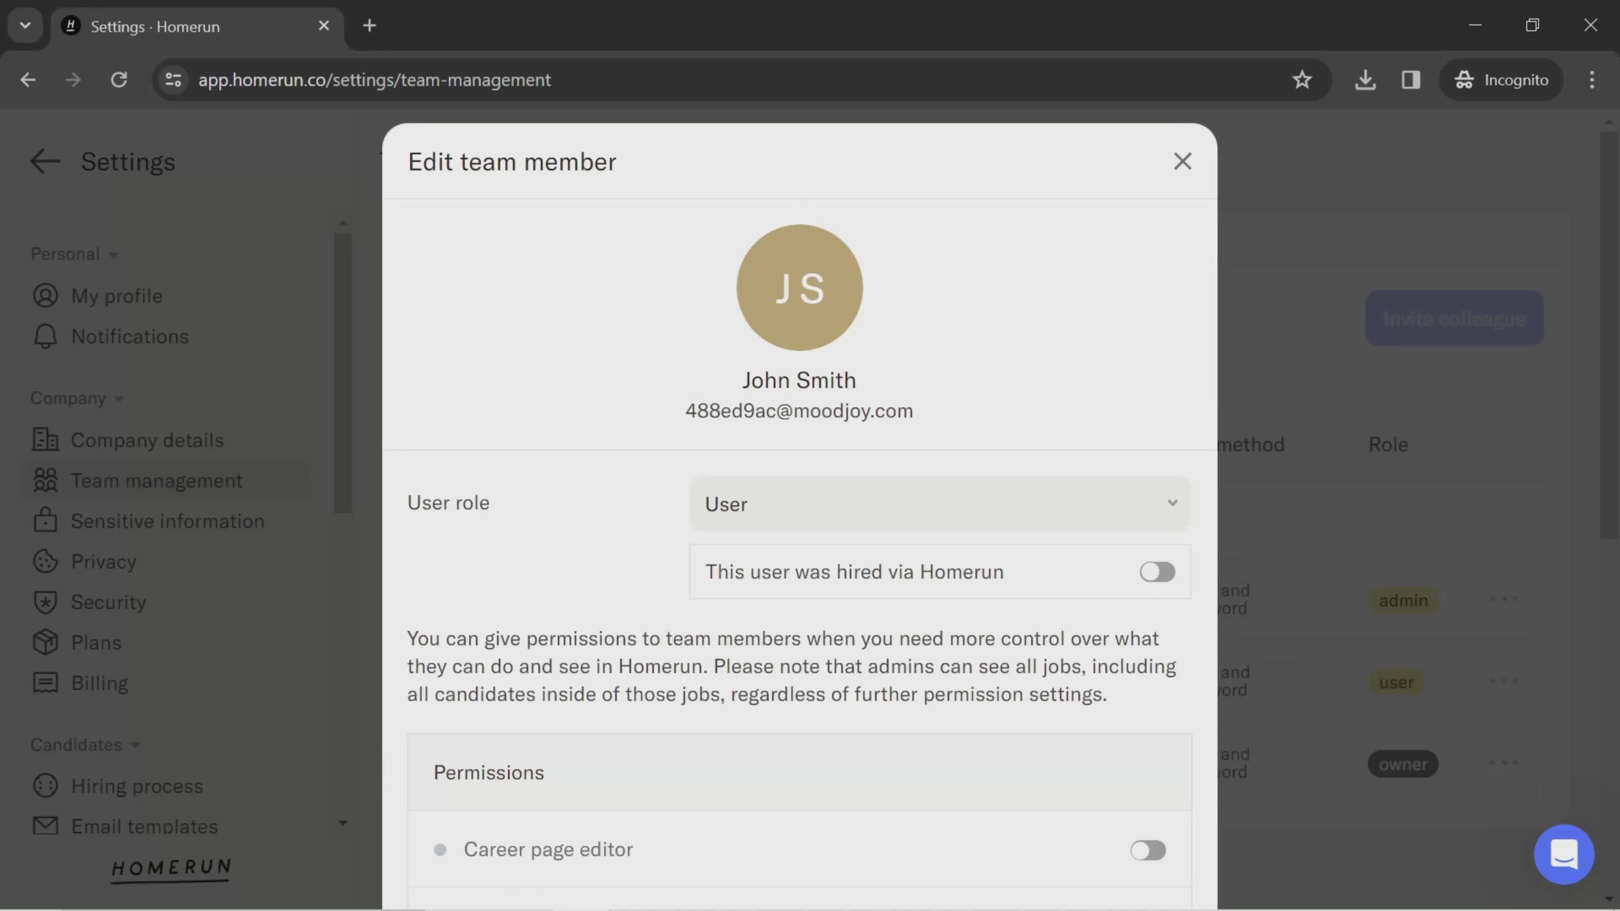Open Email templates settings
Image resolution: width=1620 pixels, height=911 pixels.
click(x=145, y=826)
